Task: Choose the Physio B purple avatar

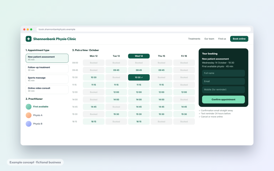Action: (29, 124)
